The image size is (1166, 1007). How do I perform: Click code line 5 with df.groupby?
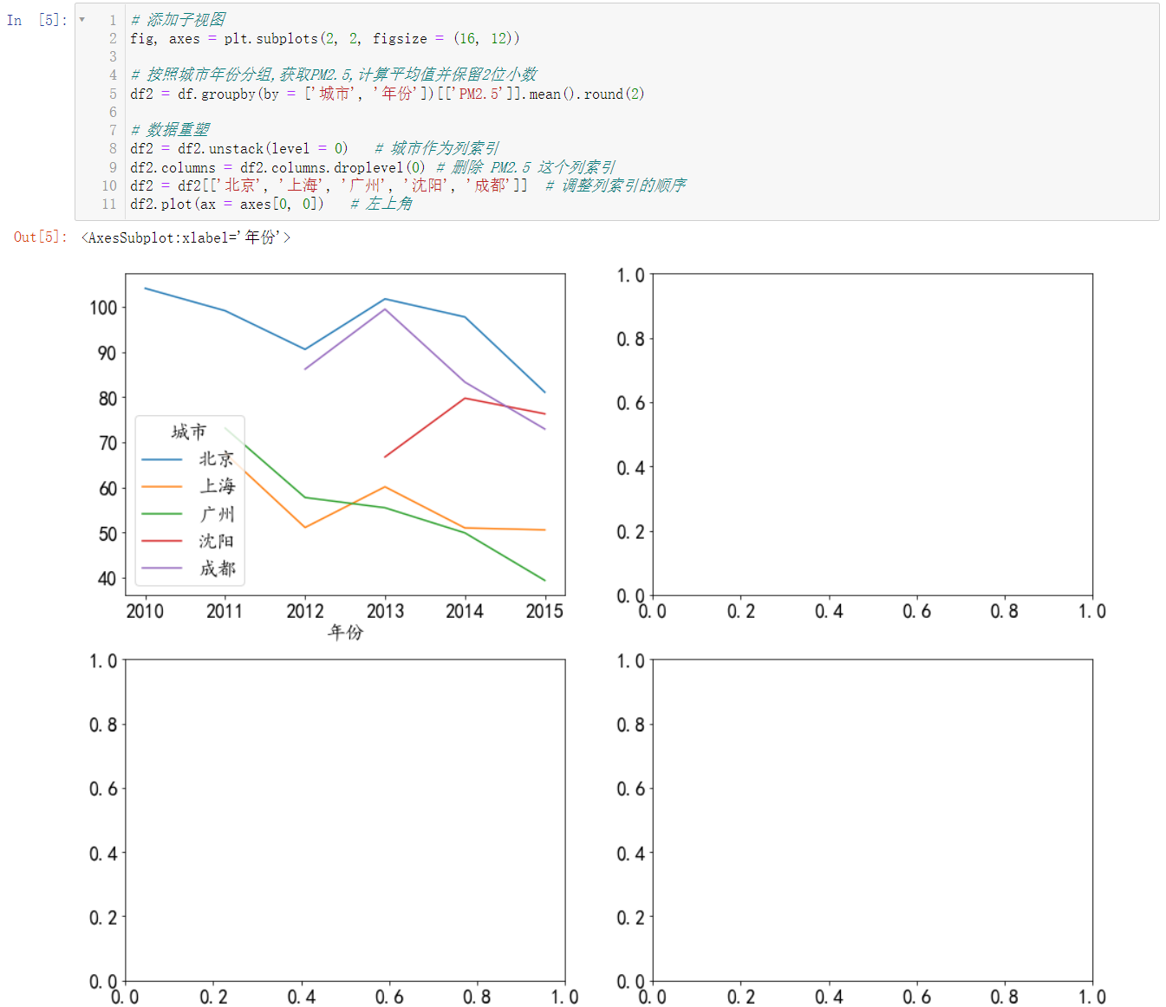click(x=388, y=94)
